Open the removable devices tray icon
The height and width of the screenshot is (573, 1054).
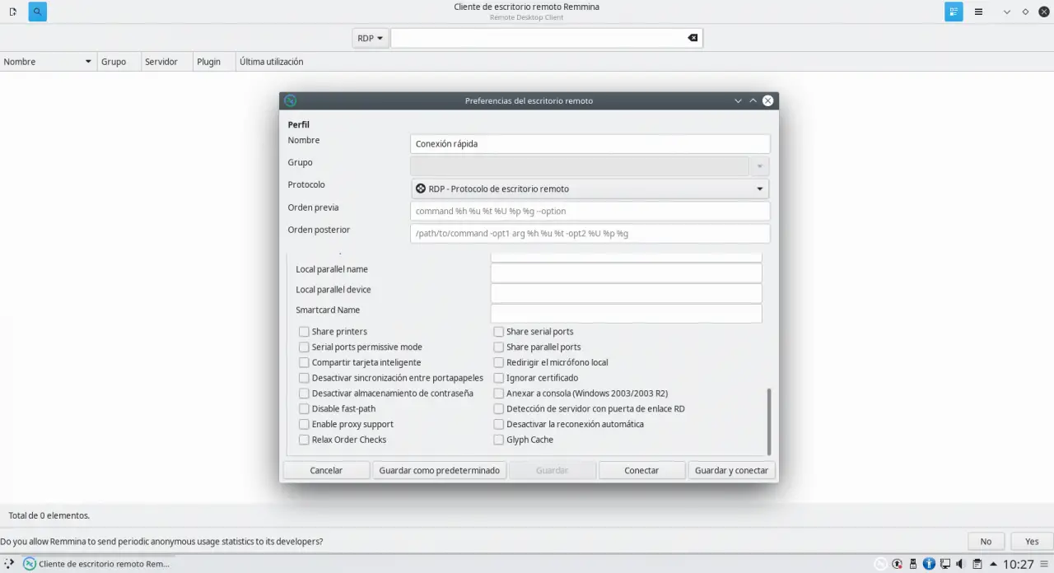coord(913,564)
